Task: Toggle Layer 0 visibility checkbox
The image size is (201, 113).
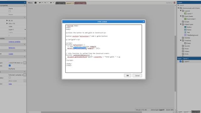Action: (x=181, y=62)
